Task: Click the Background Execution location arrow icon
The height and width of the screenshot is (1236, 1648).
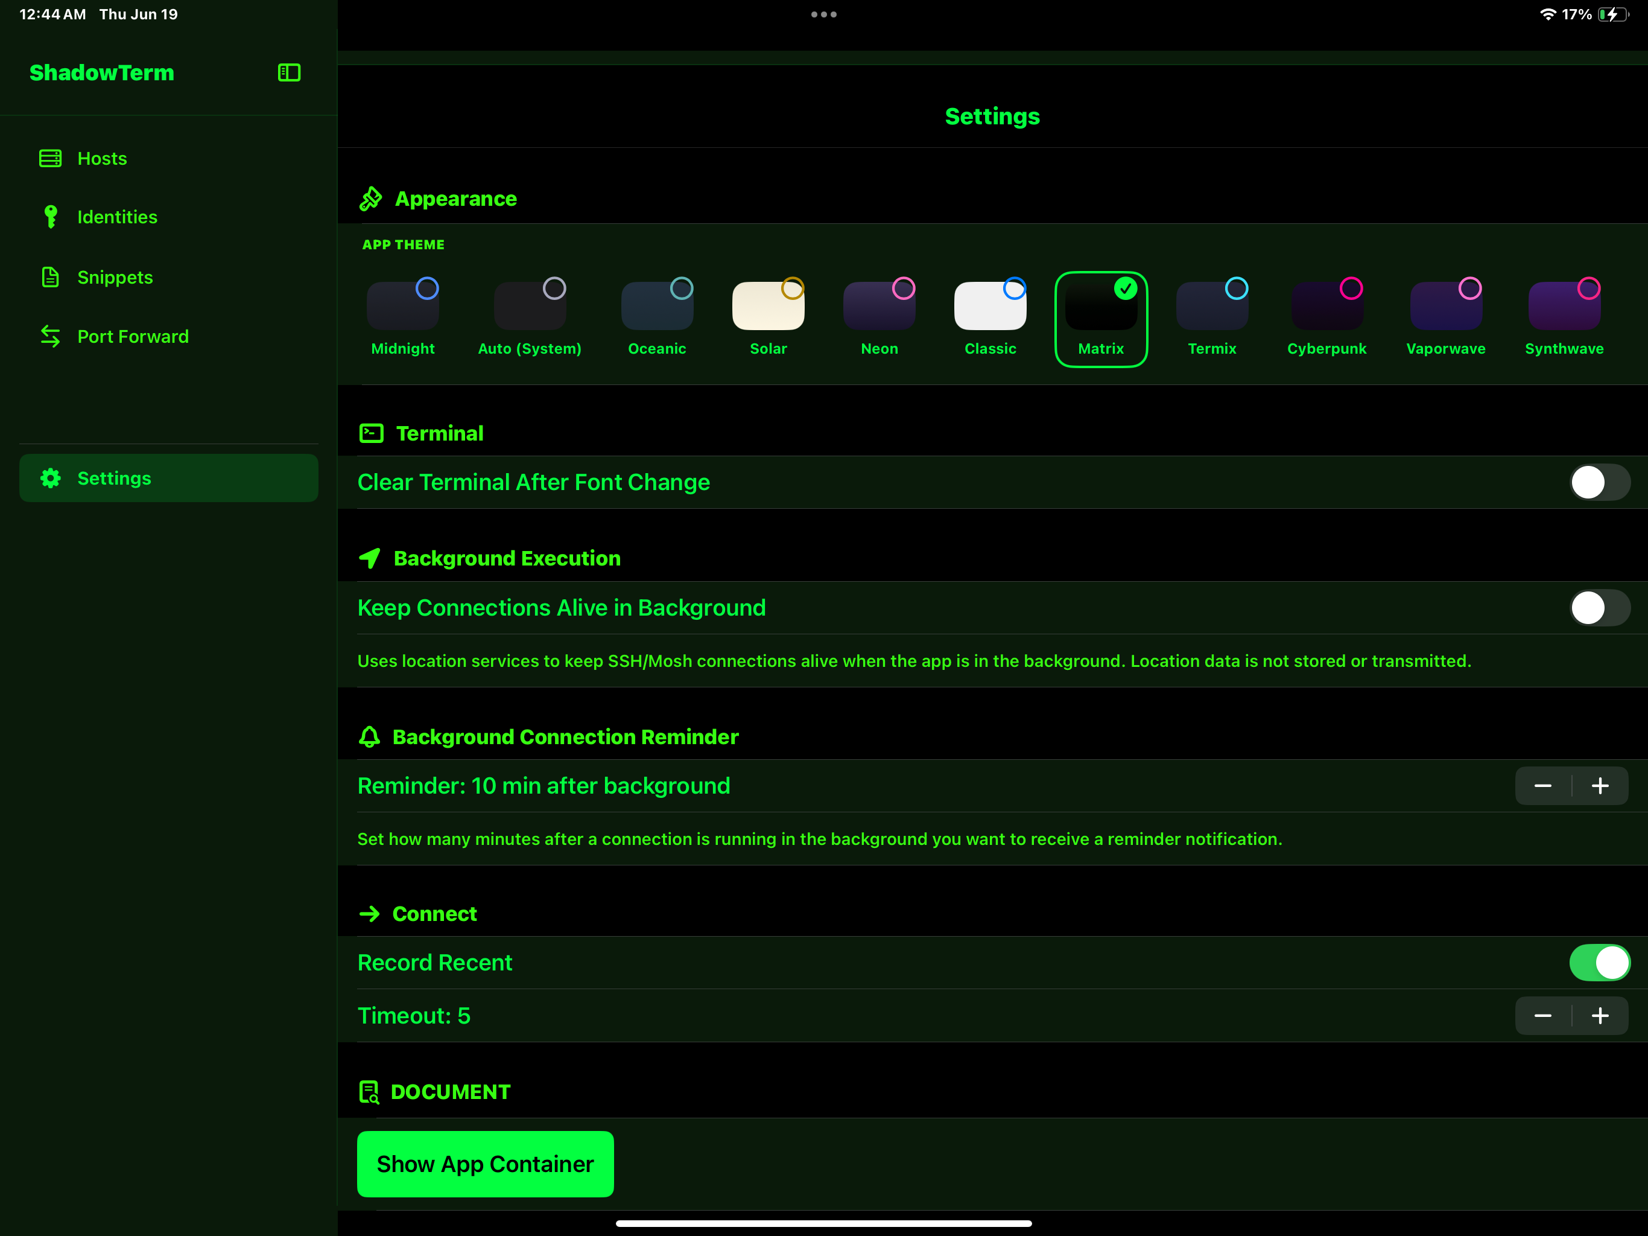Action: pos(370,558)
